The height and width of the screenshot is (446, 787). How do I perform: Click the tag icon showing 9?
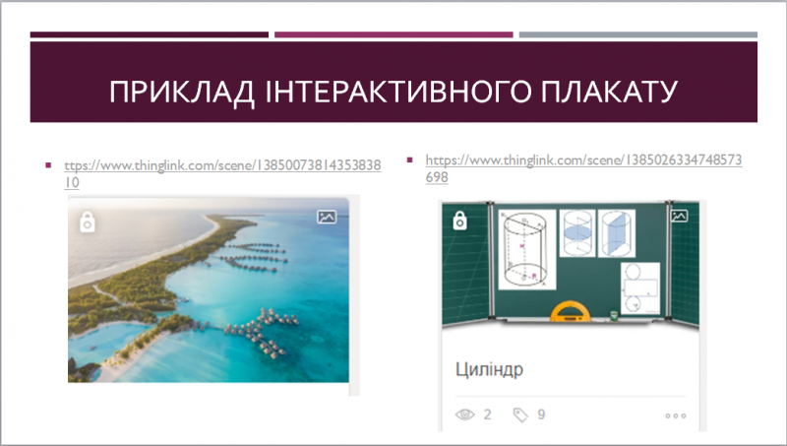click(x=520, y=414)
